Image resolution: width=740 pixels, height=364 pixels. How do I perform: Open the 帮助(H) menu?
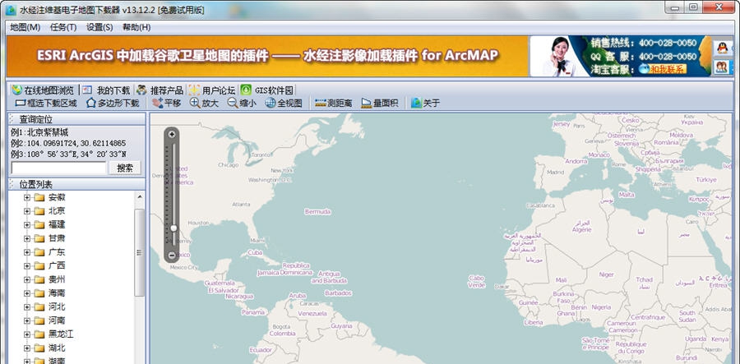tap(136, 27)
